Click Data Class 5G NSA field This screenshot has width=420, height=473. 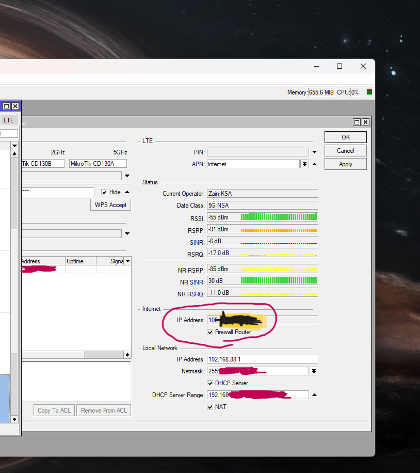(262, 206)
